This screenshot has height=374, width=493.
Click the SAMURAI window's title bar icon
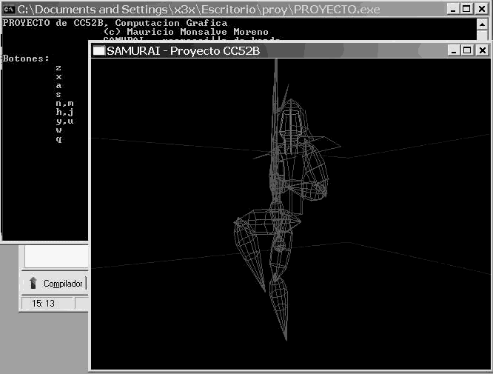[98, 50]
